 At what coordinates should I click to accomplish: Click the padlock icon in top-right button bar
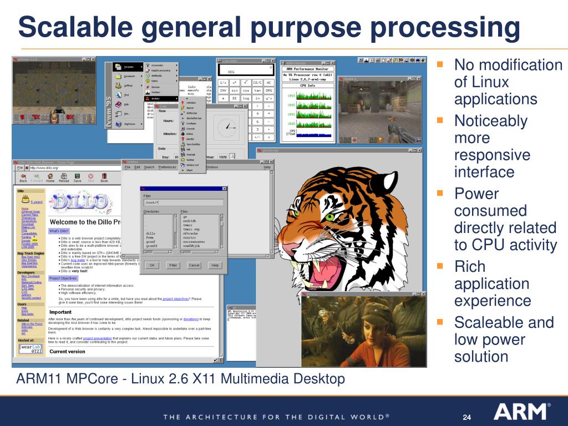tap(384, 60)
